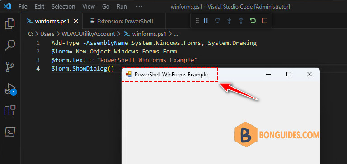
Task: Open the View menu
Action: tap(89, 7)
